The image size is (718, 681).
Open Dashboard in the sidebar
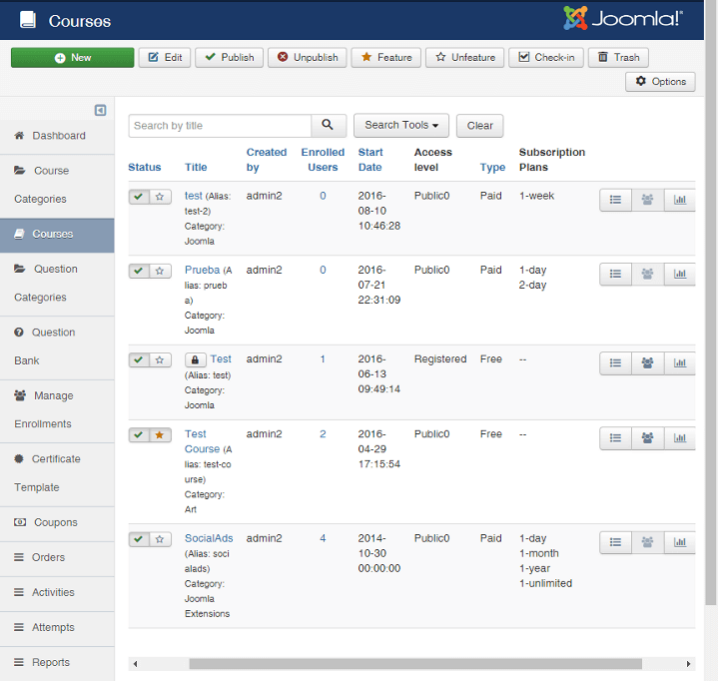(57, 136)
